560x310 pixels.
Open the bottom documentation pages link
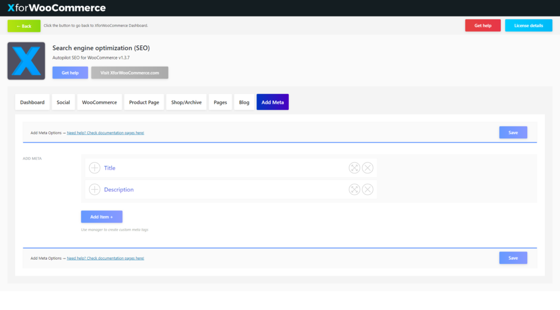coord(106,258)
